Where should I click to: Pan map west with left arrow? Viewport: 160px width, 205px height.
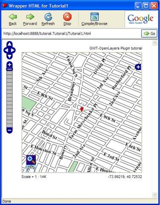(x=6, y=50)
